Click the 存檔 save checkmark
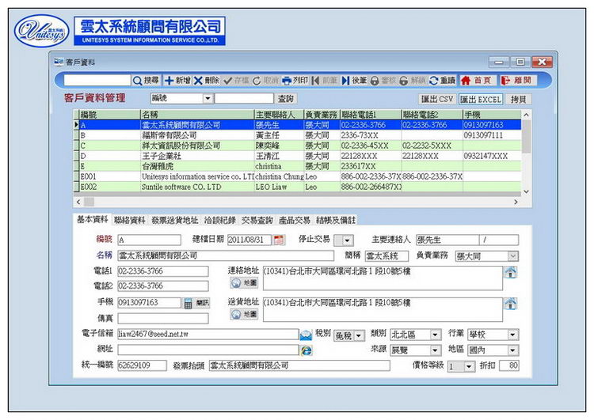 coord(236,80)
